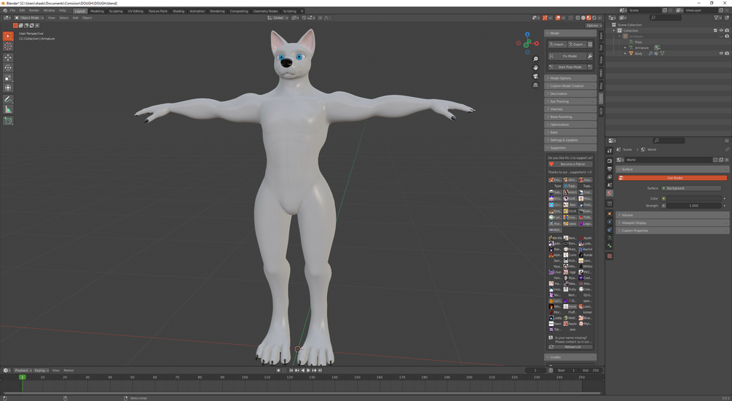732x401 pixels.
Task: Click the Start Pose Mode button
Action: click(567, 67)
